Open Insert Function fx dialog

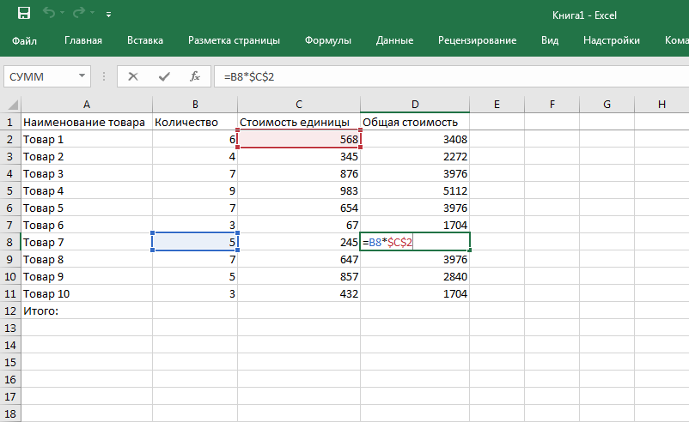tap(195, 77)
